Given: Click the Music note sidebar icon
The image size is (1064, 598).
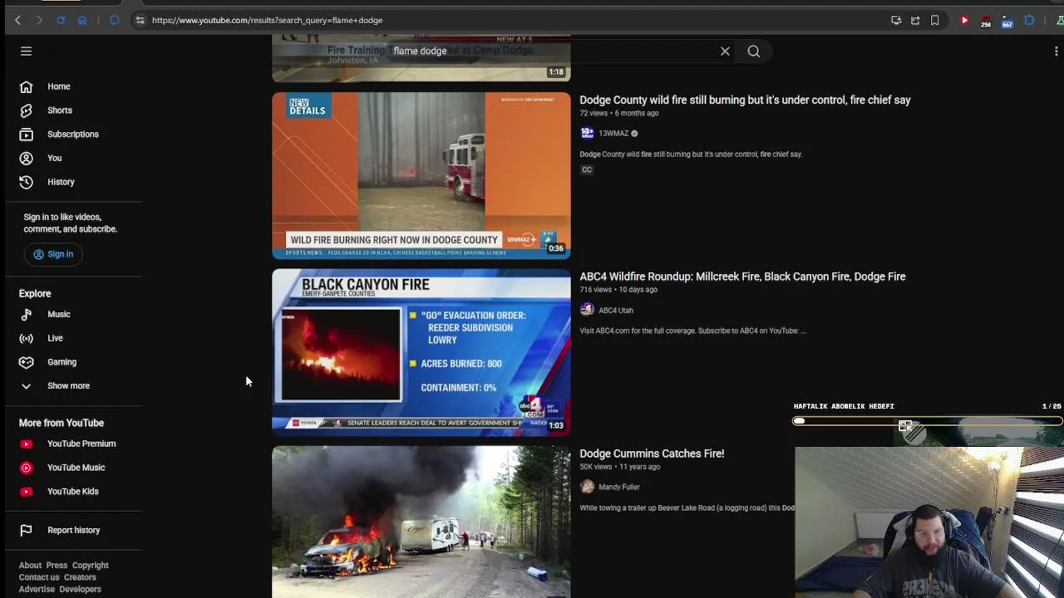Looking at the screenshot, I should point(26,314).
